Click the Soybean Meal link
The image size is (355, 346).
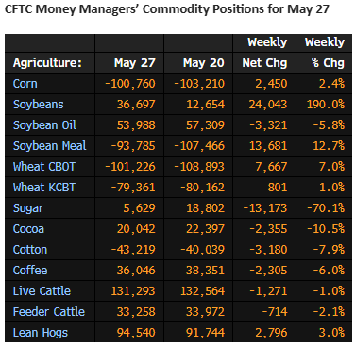tap(49, 146)
